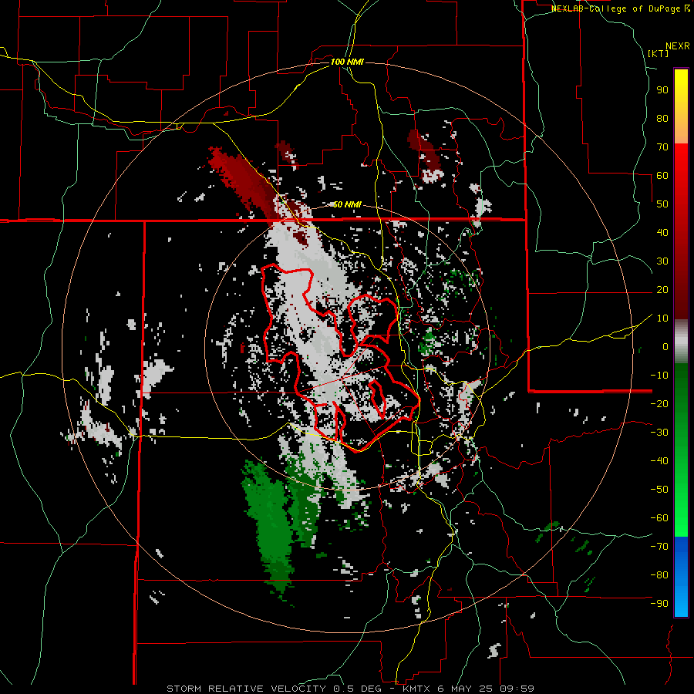Click the positive 30 scale label
Viewport: 694px width, 694px height.
(662, 261)
